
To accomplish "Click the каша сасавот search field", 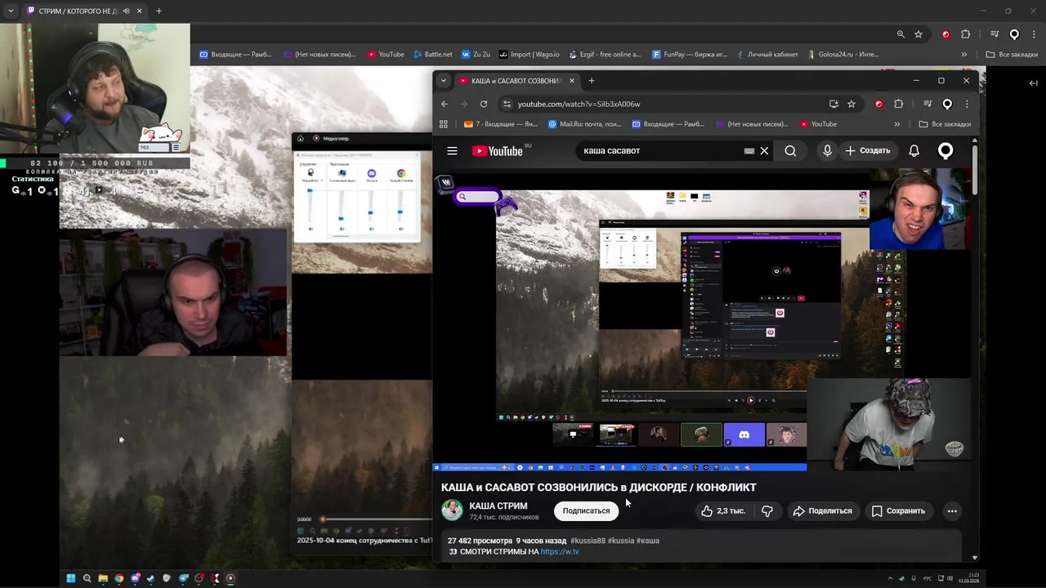I will 662,150.
